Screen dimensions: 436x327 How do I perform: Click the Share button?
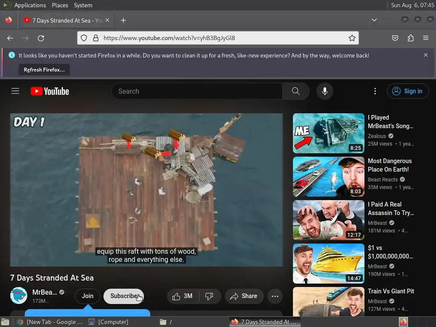point(244,296)
